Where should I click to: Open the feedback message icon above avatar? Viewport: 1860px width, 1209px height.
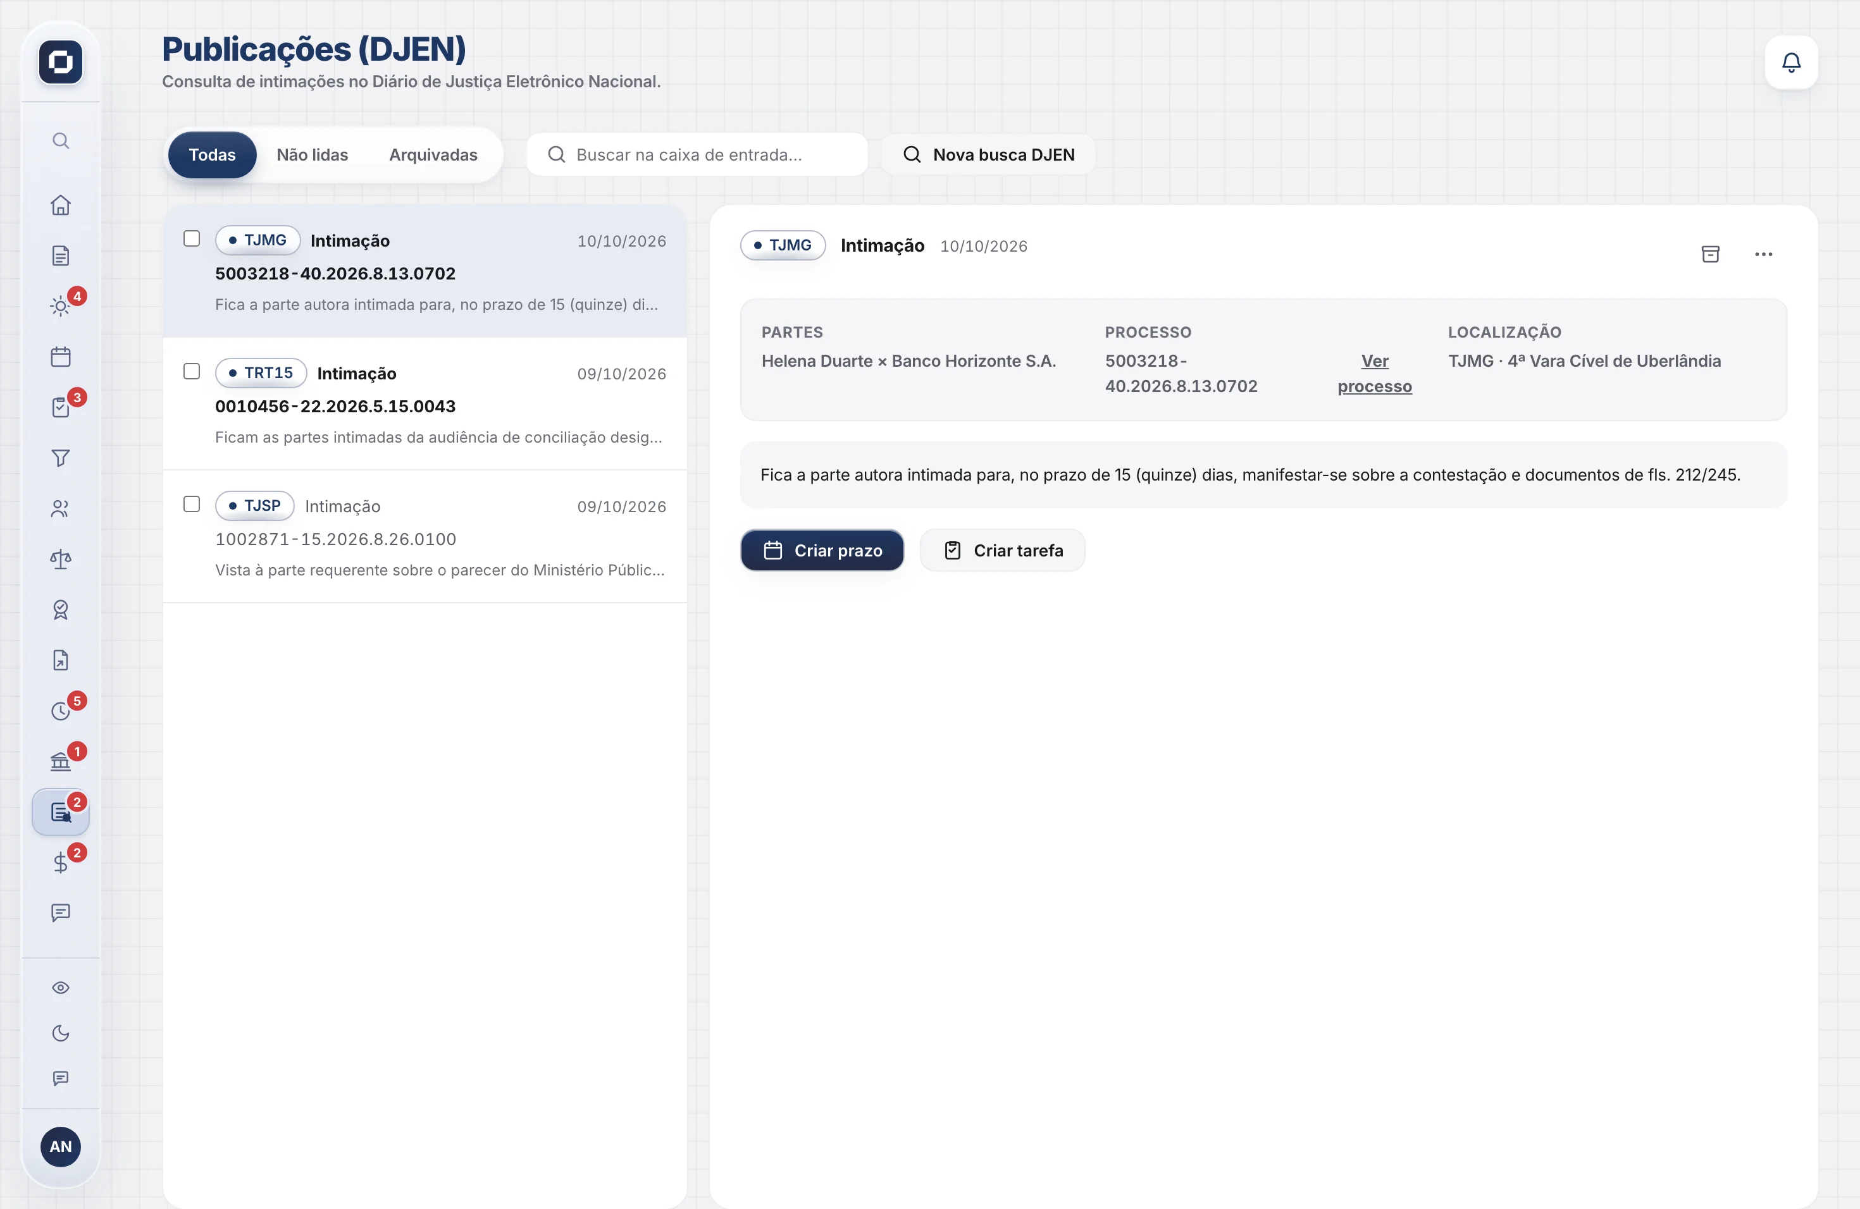(60, 1079)
